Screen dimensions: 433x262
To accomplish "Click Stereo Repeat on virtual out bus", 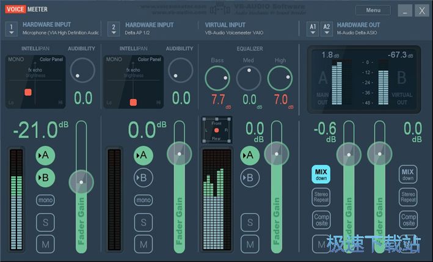I will click(x=408, y=197).
